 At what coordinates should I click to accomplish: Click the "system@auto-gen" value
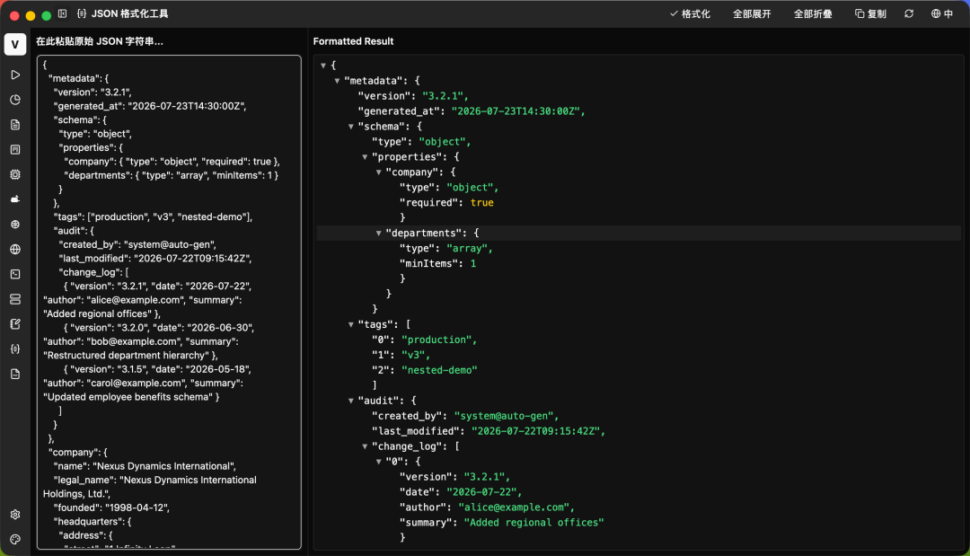click(504, 416)
